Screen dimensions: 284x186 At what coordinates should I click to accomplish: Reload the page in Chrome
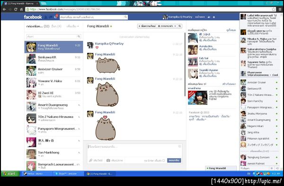point(16,9)
